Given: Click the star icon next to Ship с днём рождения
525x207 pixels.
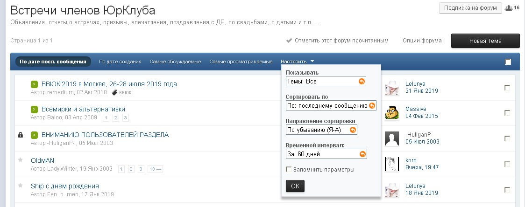Looking at the screenshot, I should point(20,186).
